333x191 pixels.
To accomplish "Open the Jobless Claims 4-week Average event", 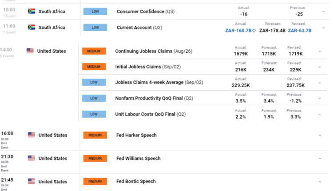I will [x=159, y=82].
